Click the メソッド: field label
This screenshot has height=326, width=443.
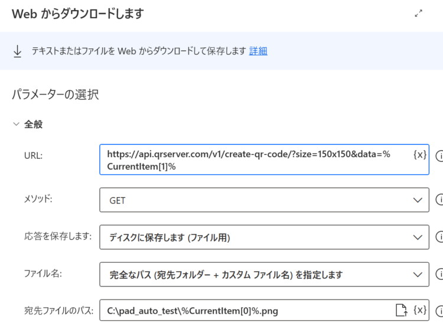click(38, 199)
